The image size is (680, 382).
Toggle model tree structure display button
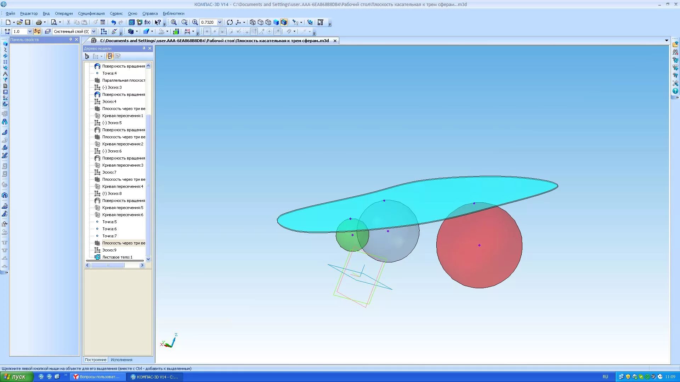pos(87,56)
